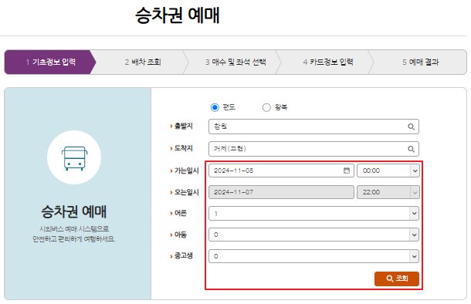471x304 pixels.
Task: Click the 오는일시 label
Action: coord(187,192)
